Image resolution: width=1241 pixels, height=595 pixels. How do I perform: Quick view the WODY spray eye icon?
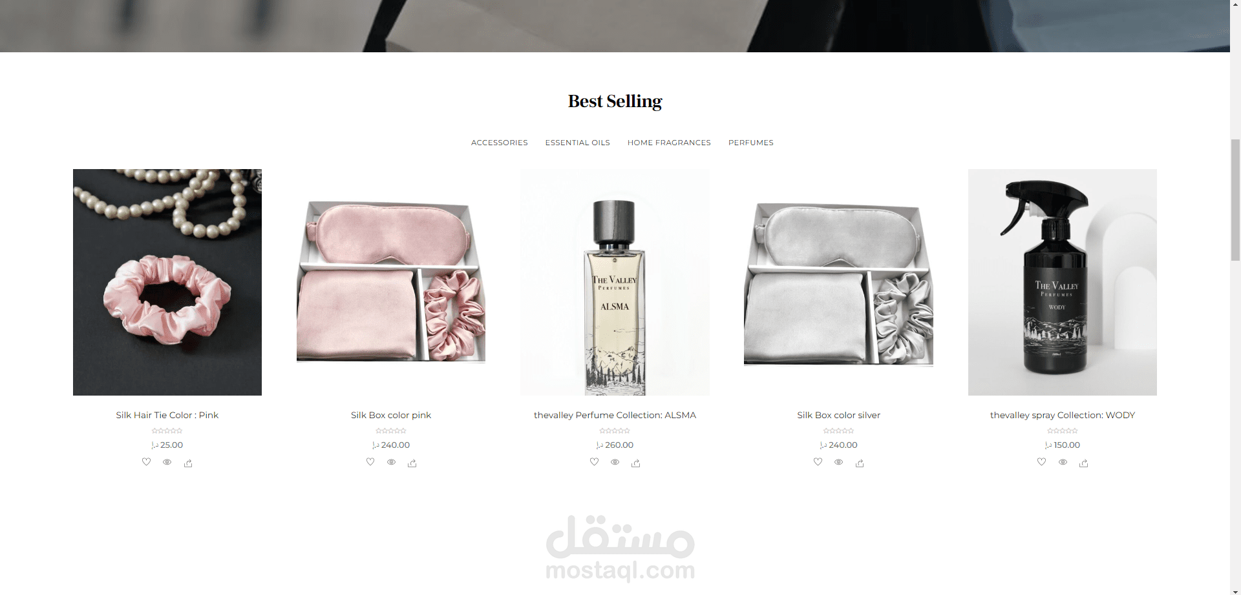pos(1063,462)
